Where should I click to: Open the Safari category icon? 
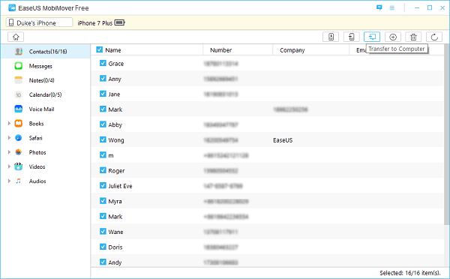pyautogui.click(x=18, y=138)
